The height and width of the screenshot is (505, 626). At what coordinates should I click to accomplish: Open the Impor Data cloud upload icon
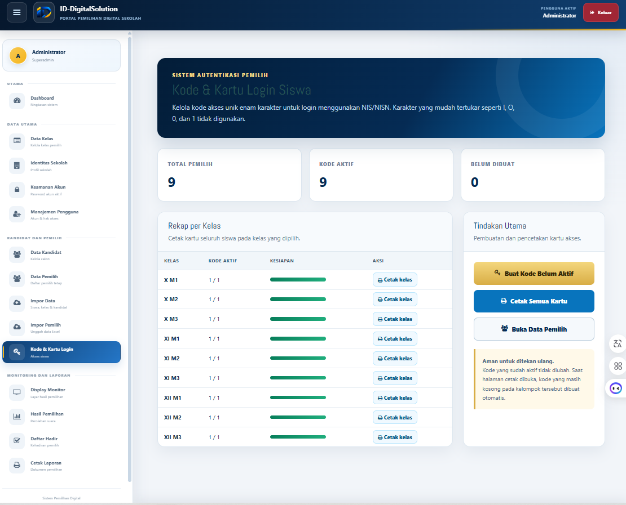point(17,303)
